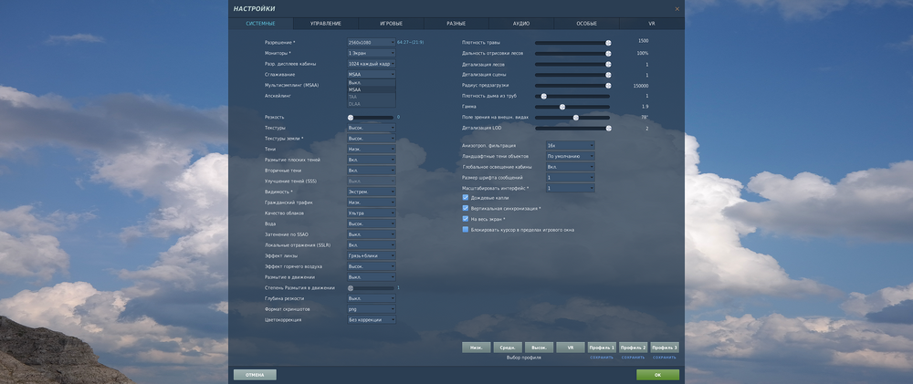Click the Плотность травы slider handle
The height and width of the screenshot is (384, 913).
[608, 43]
